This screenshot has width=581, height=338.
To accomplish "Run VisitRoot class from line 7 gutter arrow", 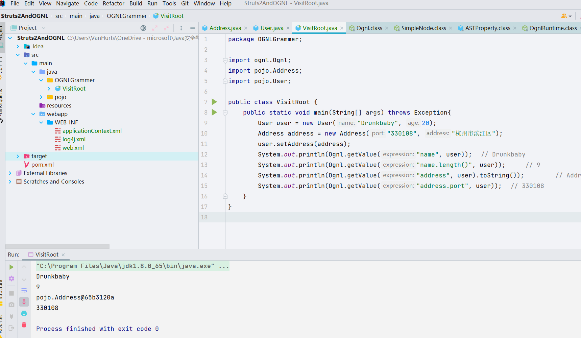I will (x=214, y=102).
